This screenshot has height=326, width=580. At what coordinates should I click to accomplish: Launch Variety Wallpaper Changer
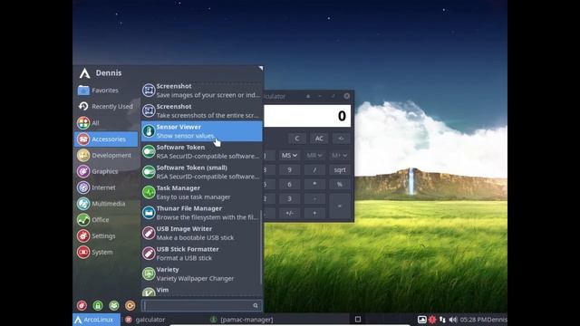click(201, 273)
